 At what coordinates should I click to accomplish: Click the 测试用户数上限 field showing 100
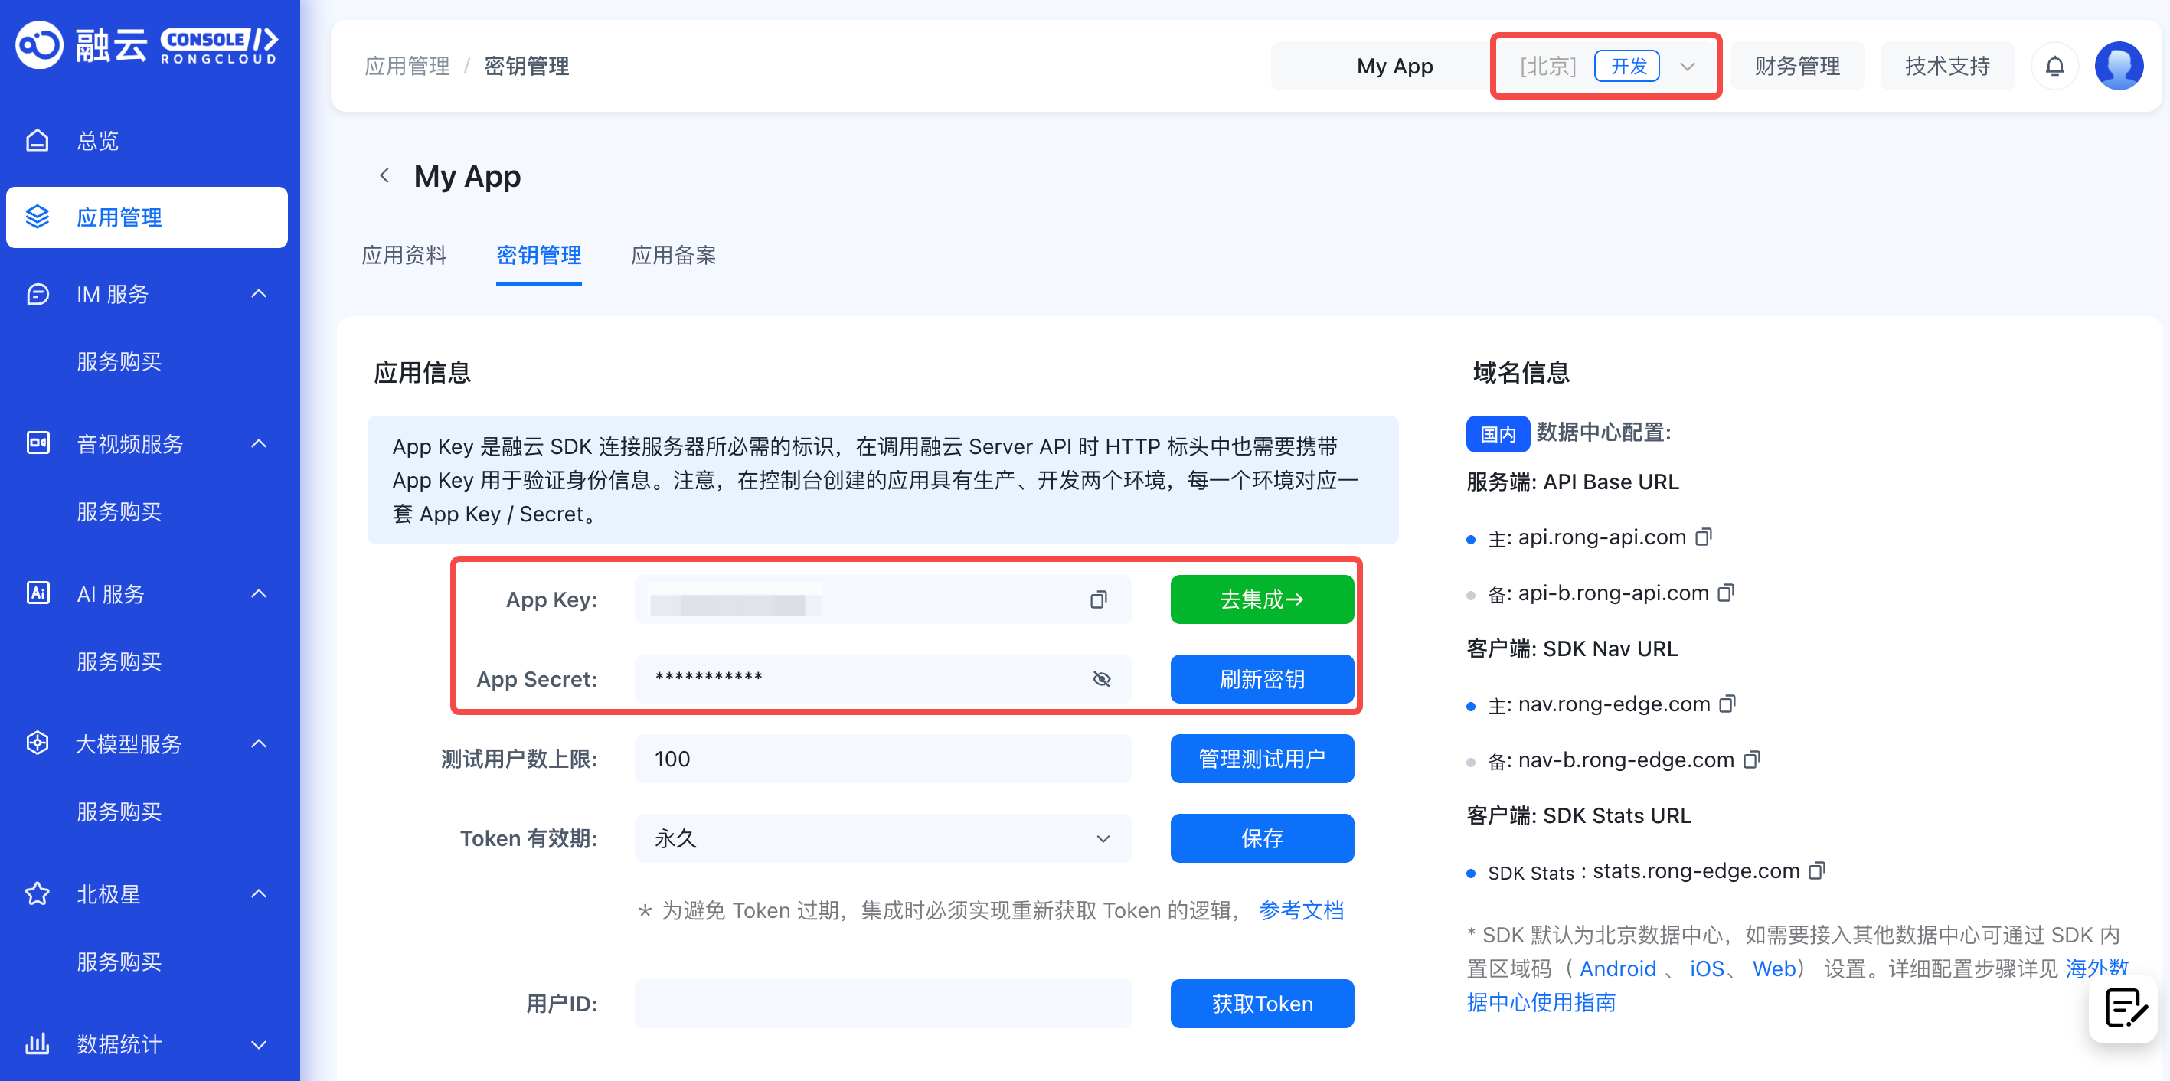[883, 759]
